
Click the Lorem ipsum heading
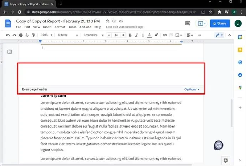point(53,96)
